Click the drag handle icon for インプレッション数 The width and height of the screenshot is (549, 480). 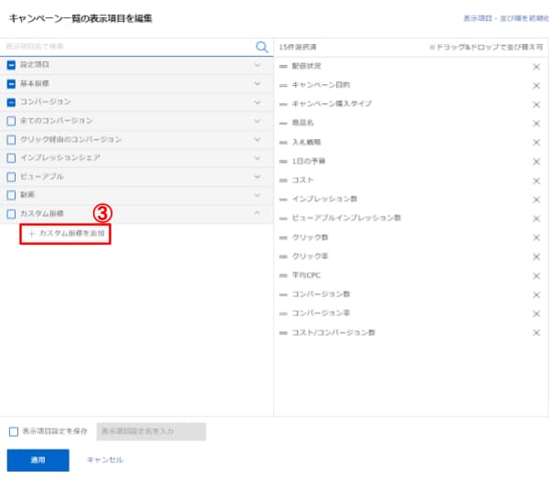(283, 199)
